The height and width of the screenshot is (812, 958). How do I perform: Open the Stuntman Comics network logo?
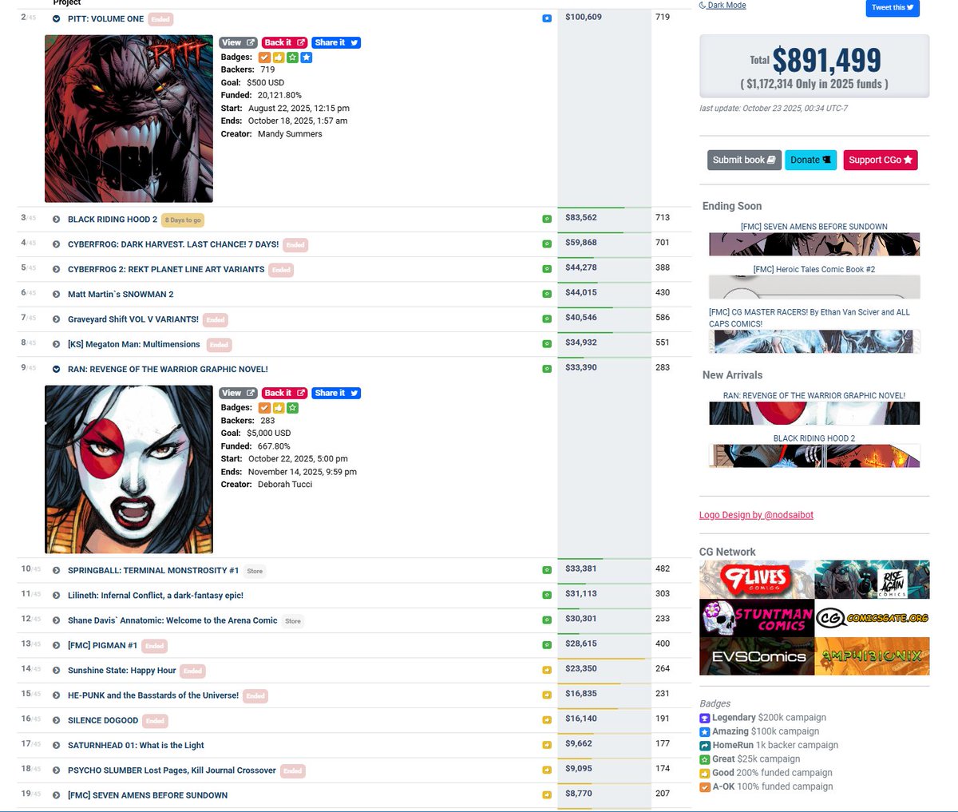tap(757, 618)
